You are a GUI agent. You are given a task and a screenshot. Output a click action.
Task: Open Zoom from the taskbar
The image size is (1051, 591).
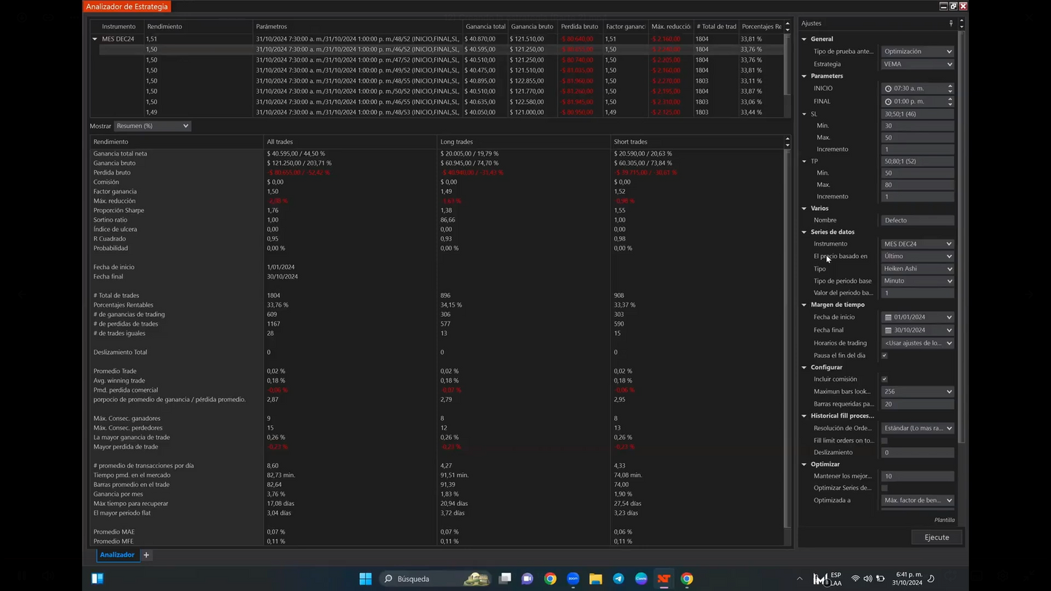click(573, 579)
